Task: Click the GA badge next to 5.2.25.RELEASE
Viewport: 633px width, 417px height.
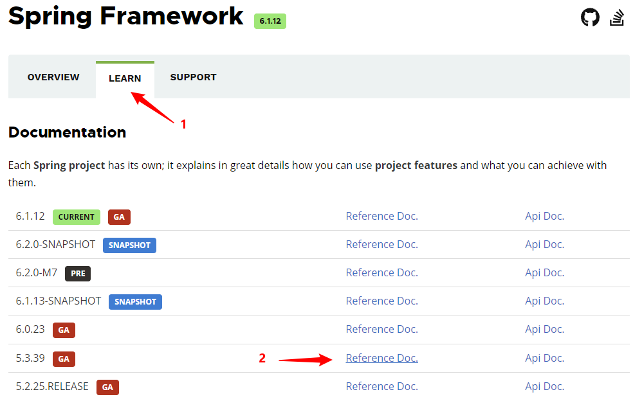Action: [x=107, y=387]
